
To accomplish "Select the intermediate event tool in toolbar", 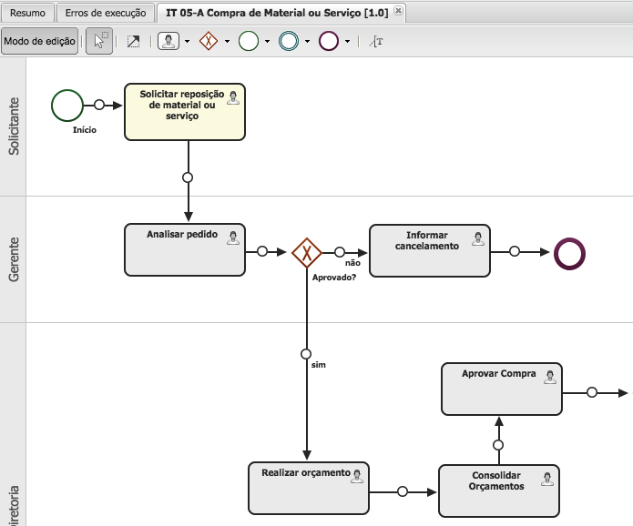I will click(x=289, y=42).
